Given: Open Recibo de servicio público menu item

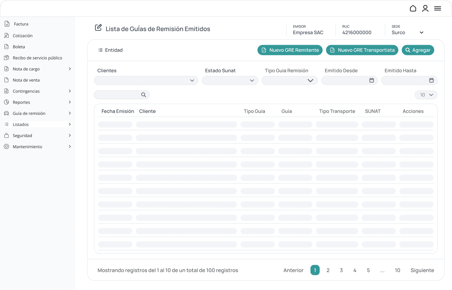Looking at the screenshot, I should [38, 58].
